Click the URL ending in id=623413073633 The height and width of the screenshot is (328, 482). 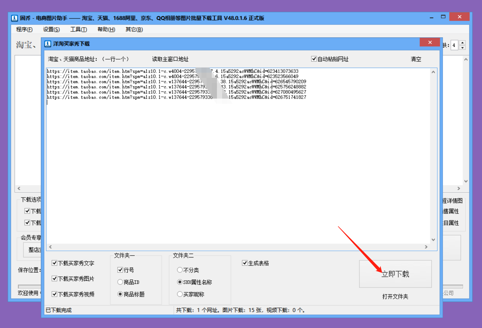[173, 71]
